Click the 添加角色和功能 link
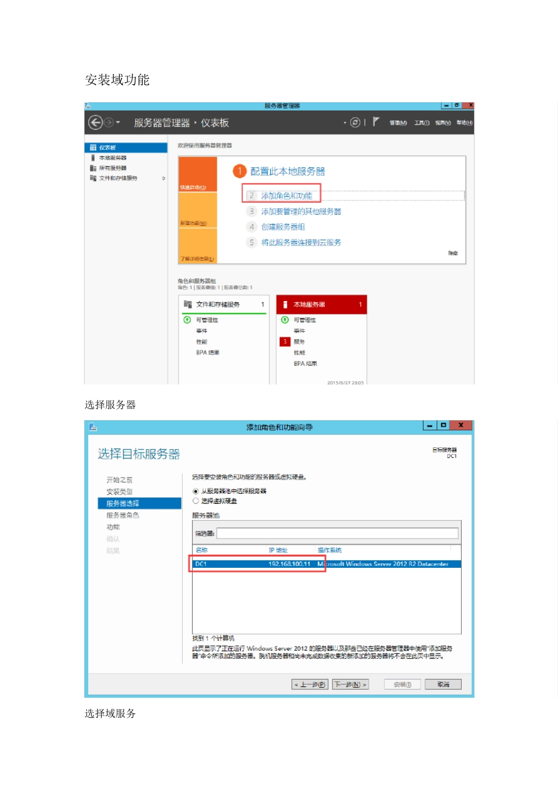Screen dimensions: 558x790 (x=287, y=196)
